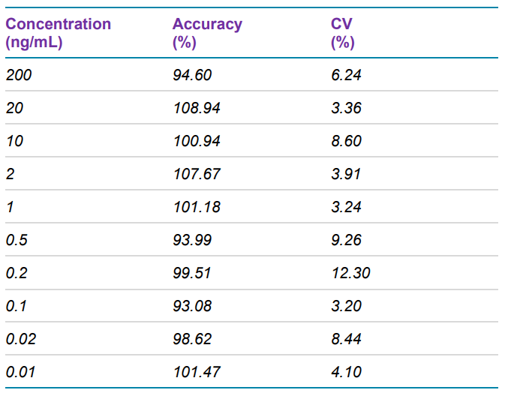
Task: Select accuracy value 94.60
Action: tap(192, 75)
